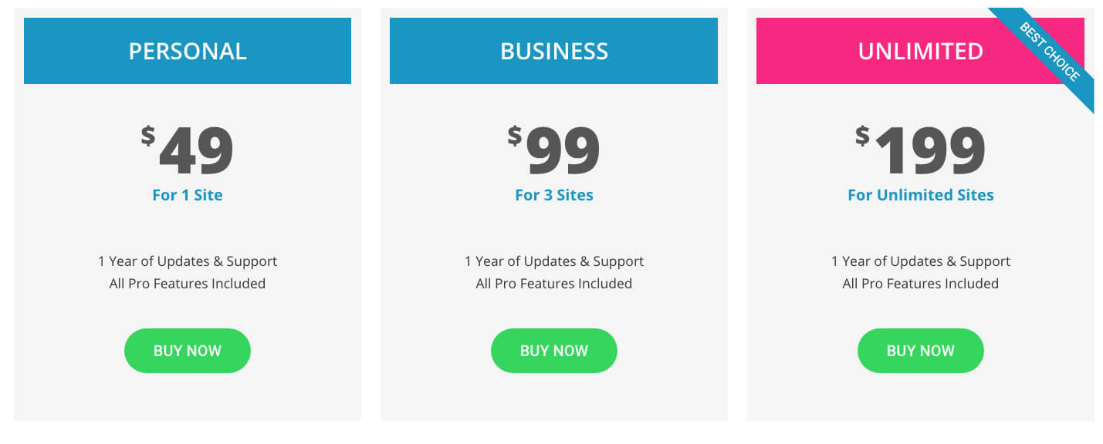Click 'All Pro Features Included' in Business
The height and width of the screenshot is (444, 1103).
coord(553,284)
